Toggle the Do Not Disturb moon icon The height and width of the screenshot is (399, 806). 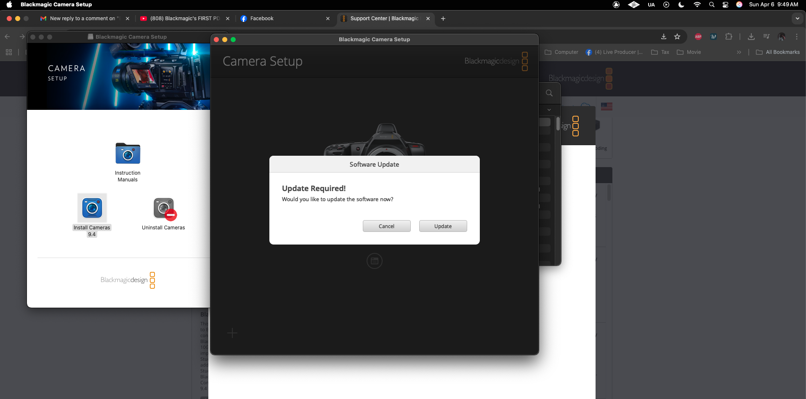click(x=681, y=5)
